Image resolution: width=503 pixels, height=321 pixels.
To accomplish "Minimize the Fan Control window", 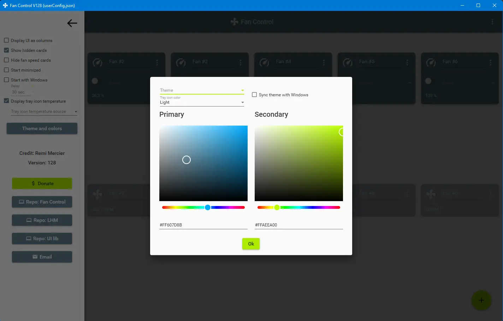I will (462, 5).
